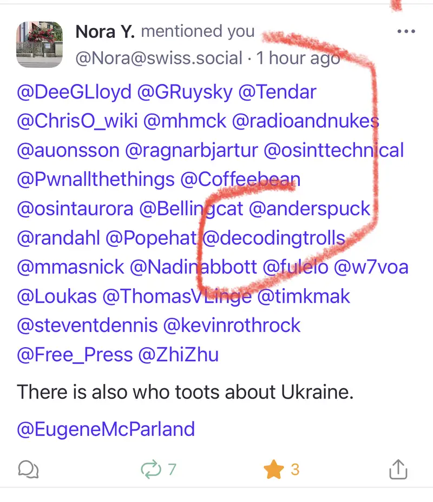Tap the @ZhiZhu mention link
This screenshot has width=433, height=502.
point(179,355)
